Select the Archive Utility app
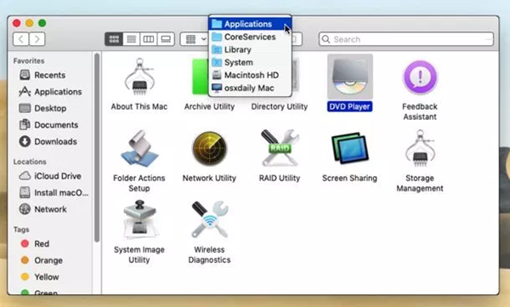 (199, 77)
